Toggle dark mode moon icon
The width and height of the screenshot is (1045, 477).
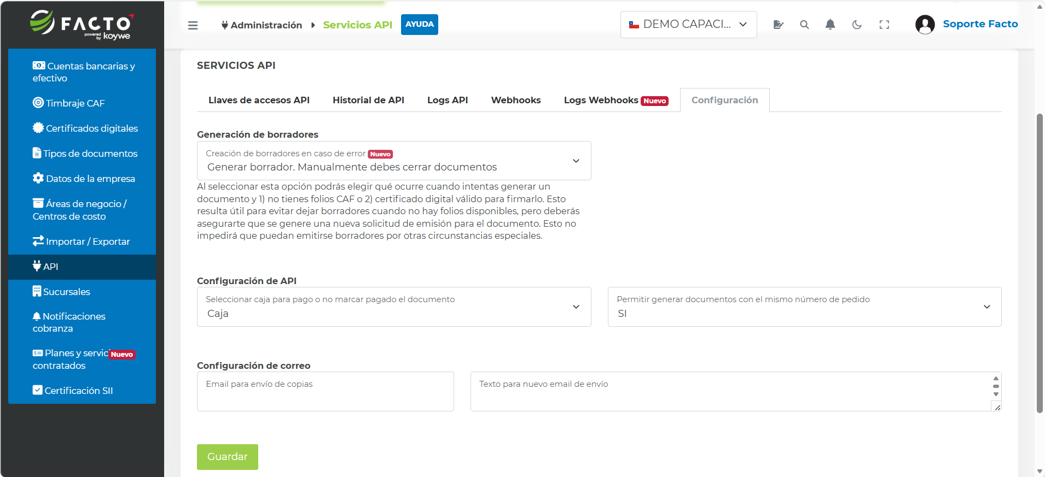857,25
